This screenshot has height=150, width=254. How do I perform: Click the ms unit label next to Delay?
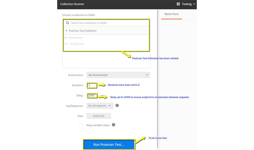coord(102,96)
